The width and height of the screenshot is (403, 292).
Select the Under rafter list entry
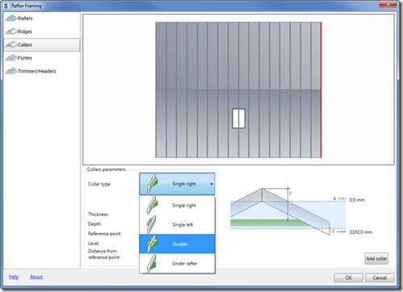(177, 263)
